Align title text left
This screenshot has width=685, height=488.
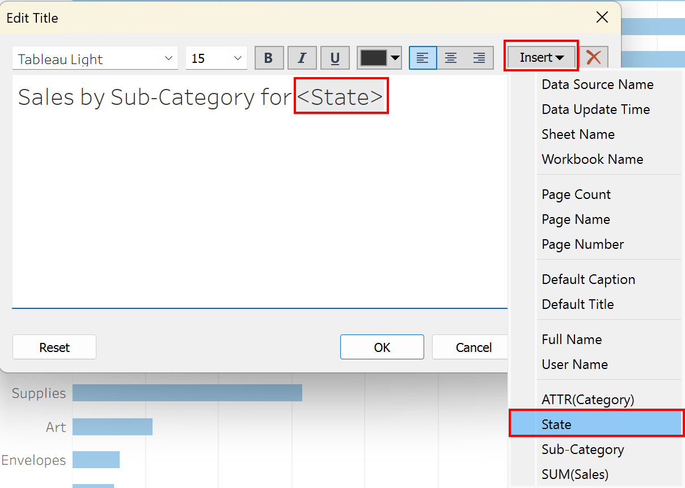[422, 58]
